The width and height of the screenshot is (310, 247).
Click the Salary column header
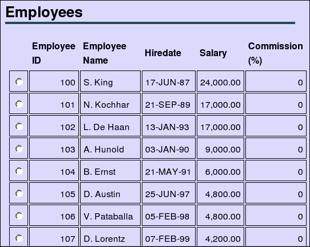click(x=213, y=53)
